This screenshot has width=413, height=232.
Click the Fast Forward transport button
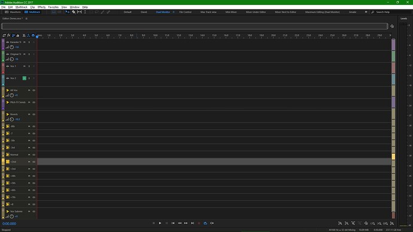pyautogui.click(x=186, y=223)
